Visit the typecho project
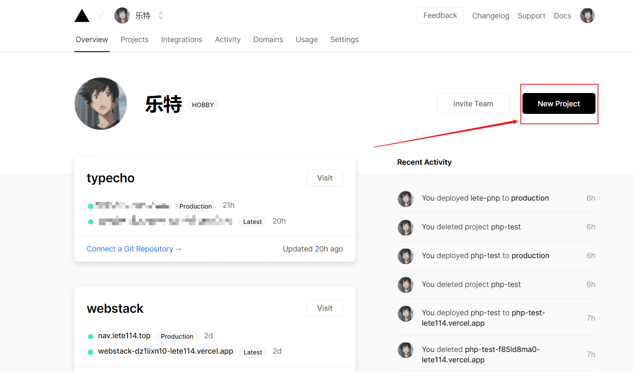633x372 pixels. pos(324,178)
